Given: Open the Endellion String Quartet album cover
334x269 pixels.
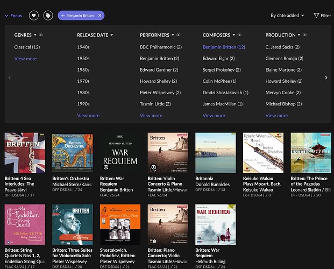Looking at the screenshot, I should pyautogui.click(x=25, y=224).
